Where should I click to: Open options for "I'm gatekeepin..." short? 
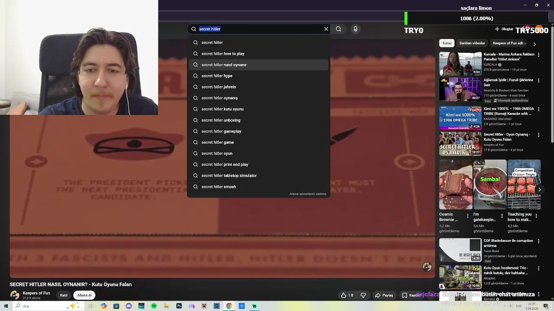pyautogui.click(x=502, y=215)
